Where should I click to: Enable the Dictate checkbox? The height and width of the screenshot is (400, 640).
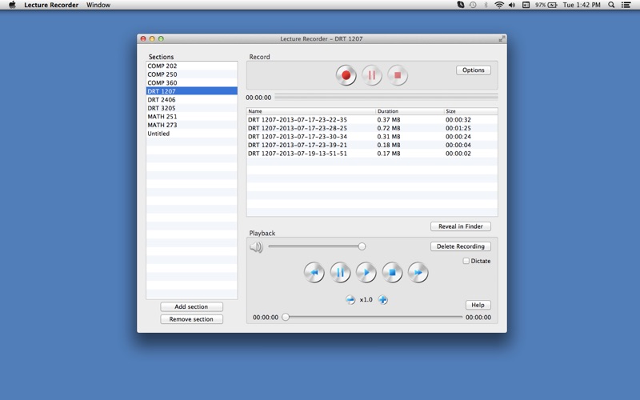click(x=466, y=261)
